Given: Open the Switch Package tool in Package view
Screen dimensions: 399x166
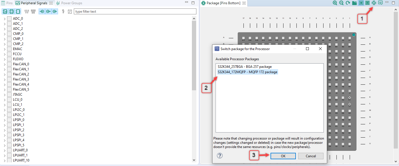Looking at the screenshot, I should pyautogui.click(x=374, y=3).
